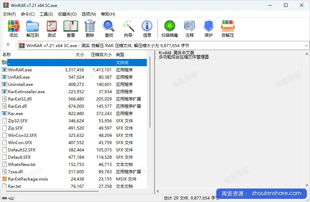The height and width of the screenshot is (202, 310).
Task: Click the RarExtPackage.msix package icon
Action: click(x=5, y=179)
